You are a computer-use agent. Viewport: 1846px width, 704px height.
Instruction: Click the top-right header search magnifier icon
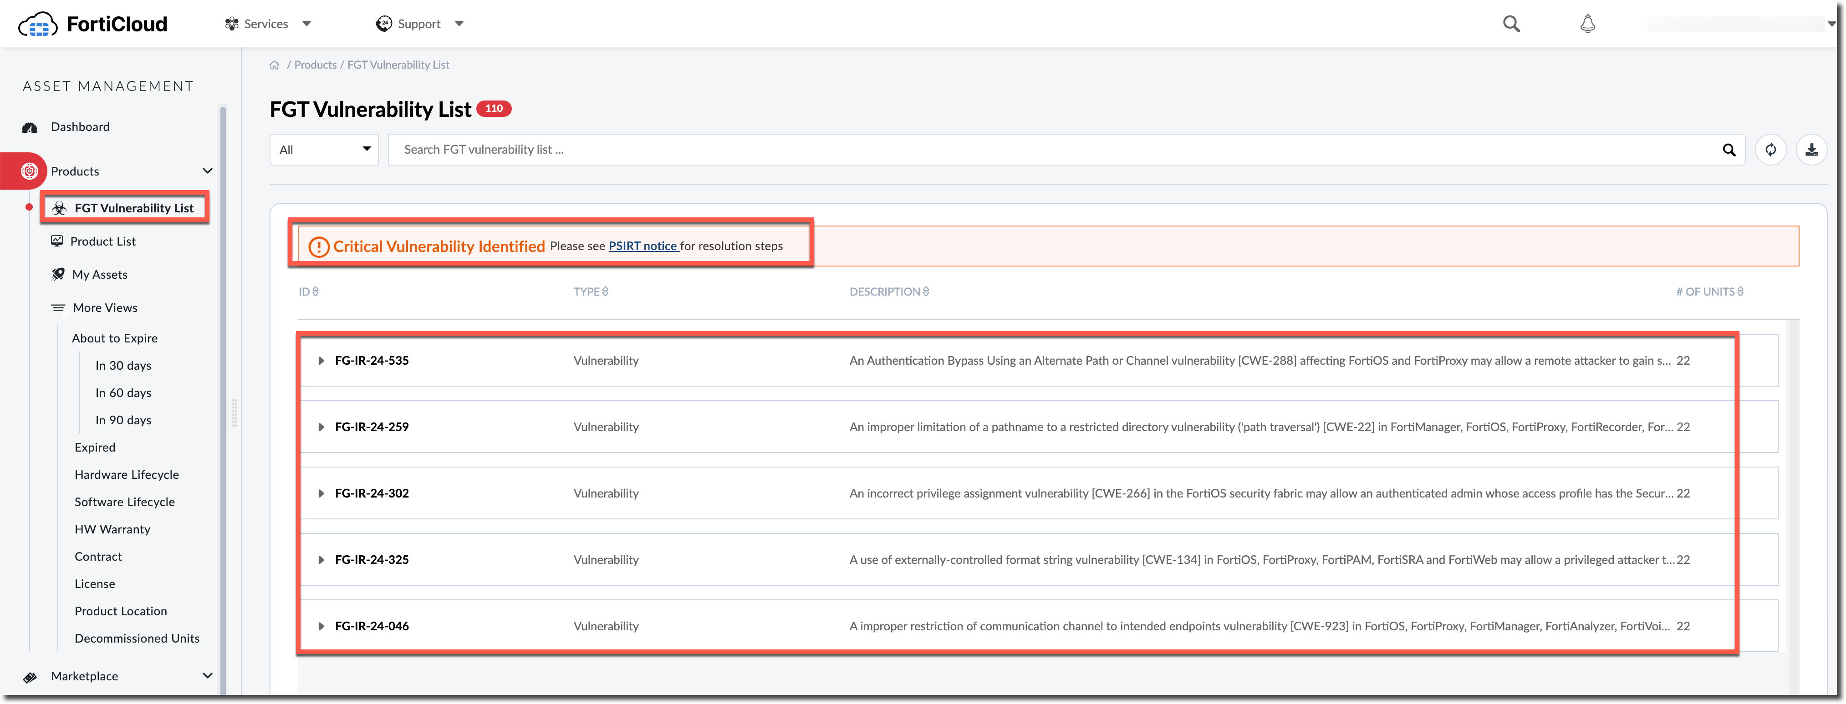(1511, 24)
